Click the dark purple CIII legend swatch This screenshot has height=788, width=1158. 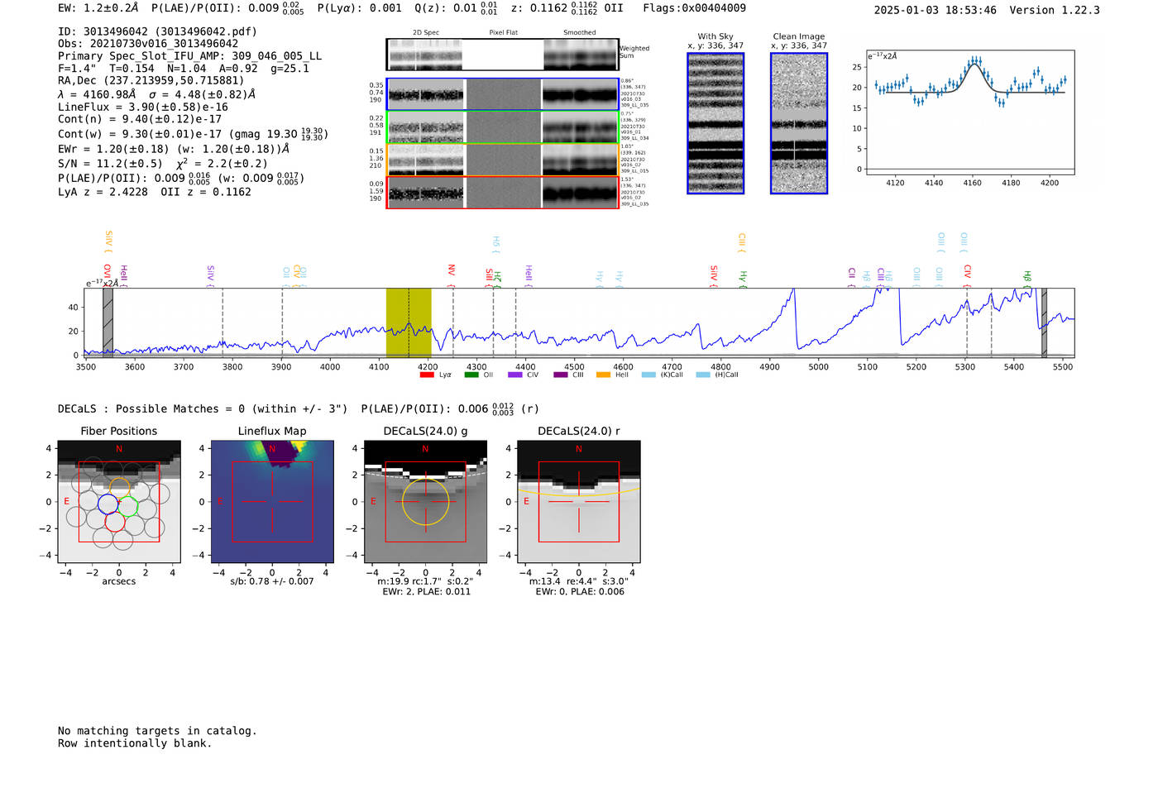tap(560, 375)
